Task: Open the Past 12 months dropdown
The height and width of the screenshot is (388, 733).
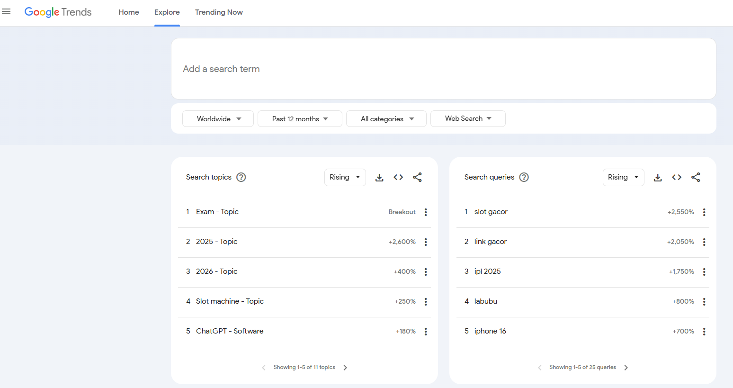Action: point(300,119)
